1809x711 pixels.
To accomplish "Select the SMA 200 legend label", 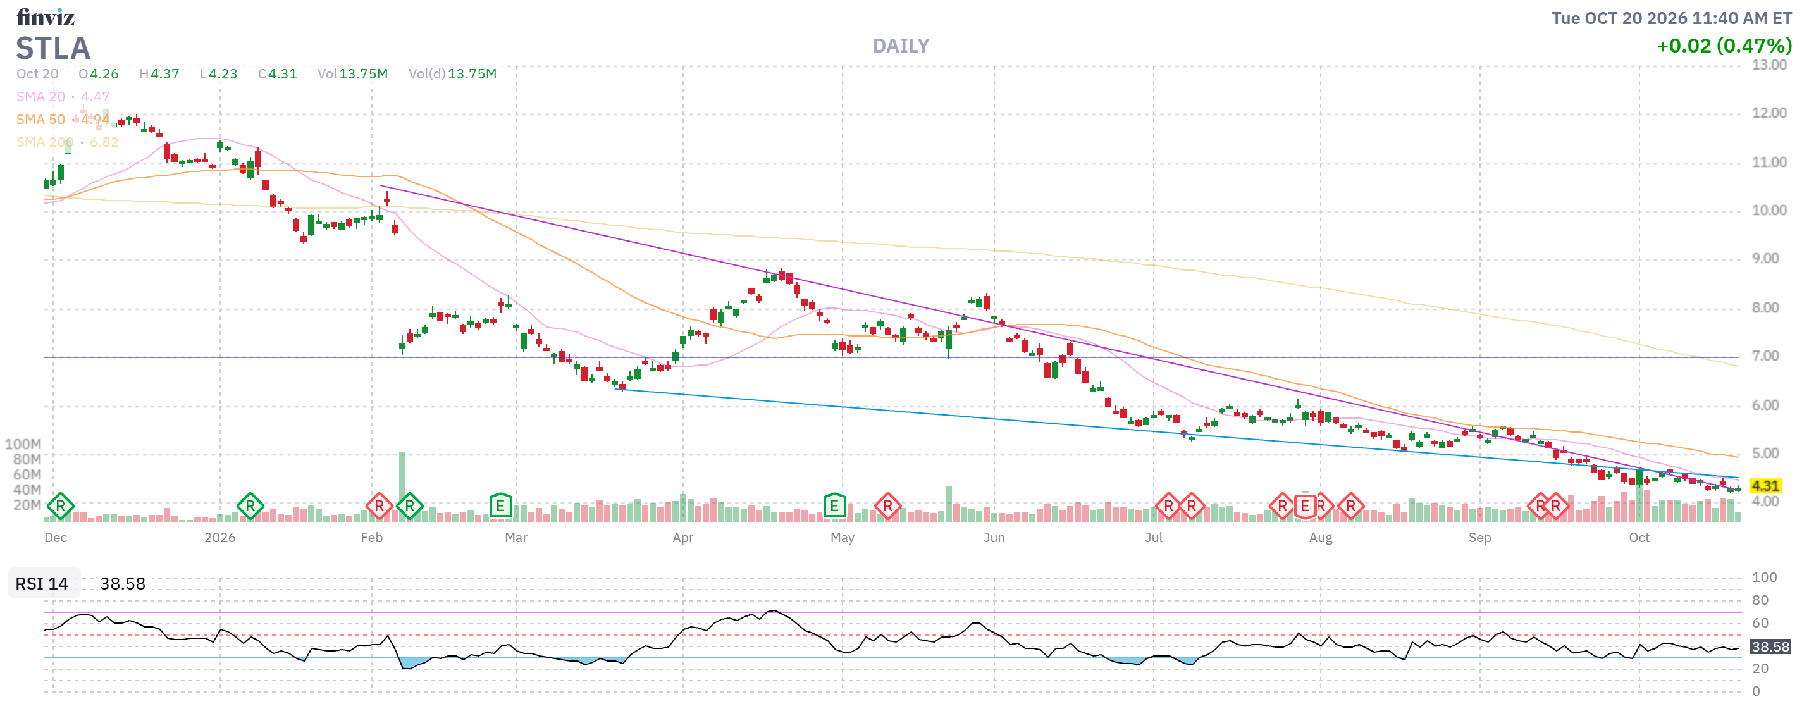I will click(x=44, y=142).
